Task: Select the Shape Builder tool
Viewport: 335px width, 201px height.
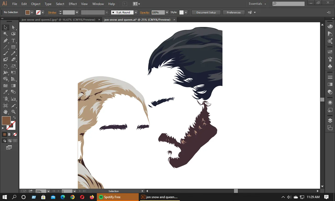Action: [5, 79]
